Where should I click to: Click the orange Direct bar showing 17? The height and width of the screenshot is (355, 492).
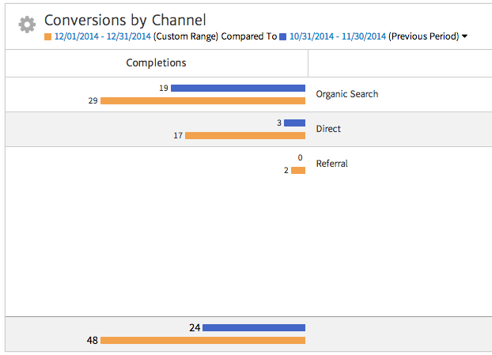coord(244,136)
